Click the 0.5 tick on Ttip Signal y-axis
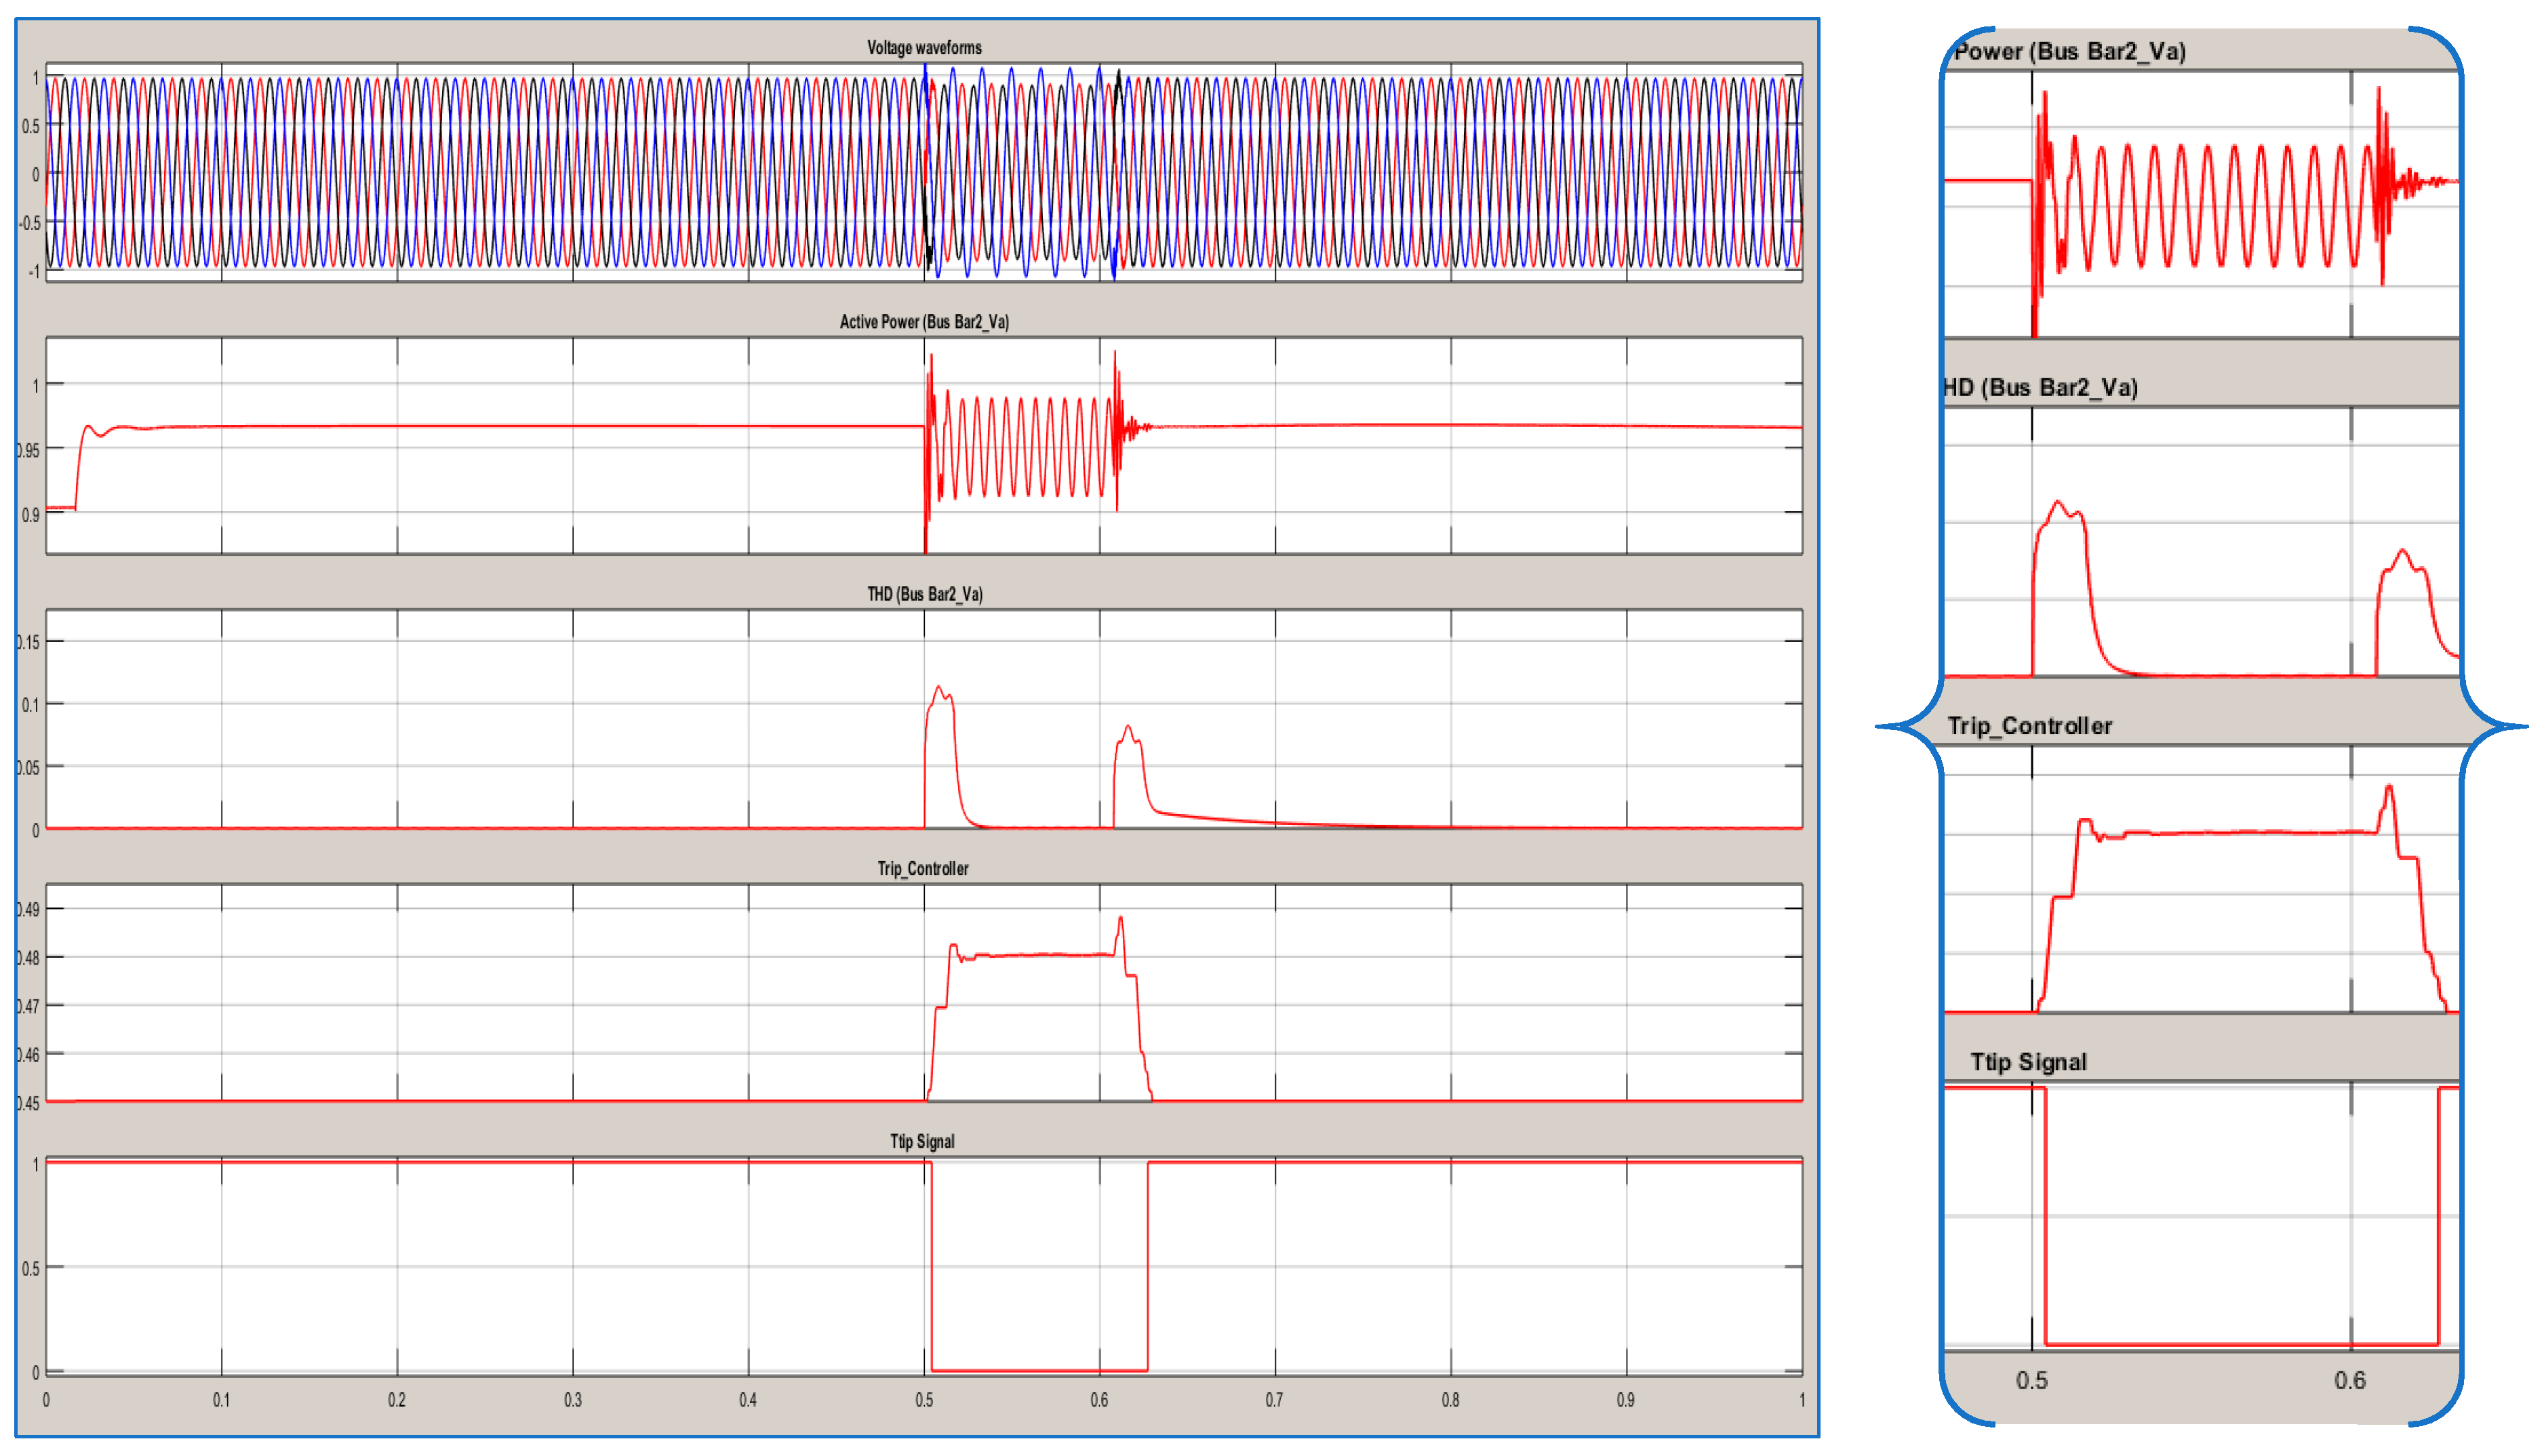Image resolution: width=2544 pixels, height=1456 pixels. pyautogui.click(x=30, y=1269)
